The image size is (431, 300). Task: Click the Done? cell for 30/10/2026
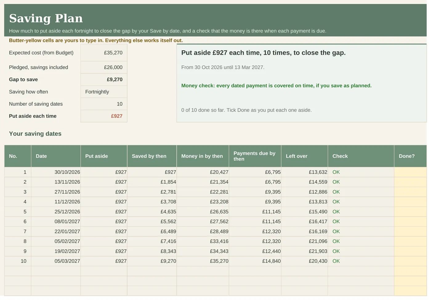(410, 172)
